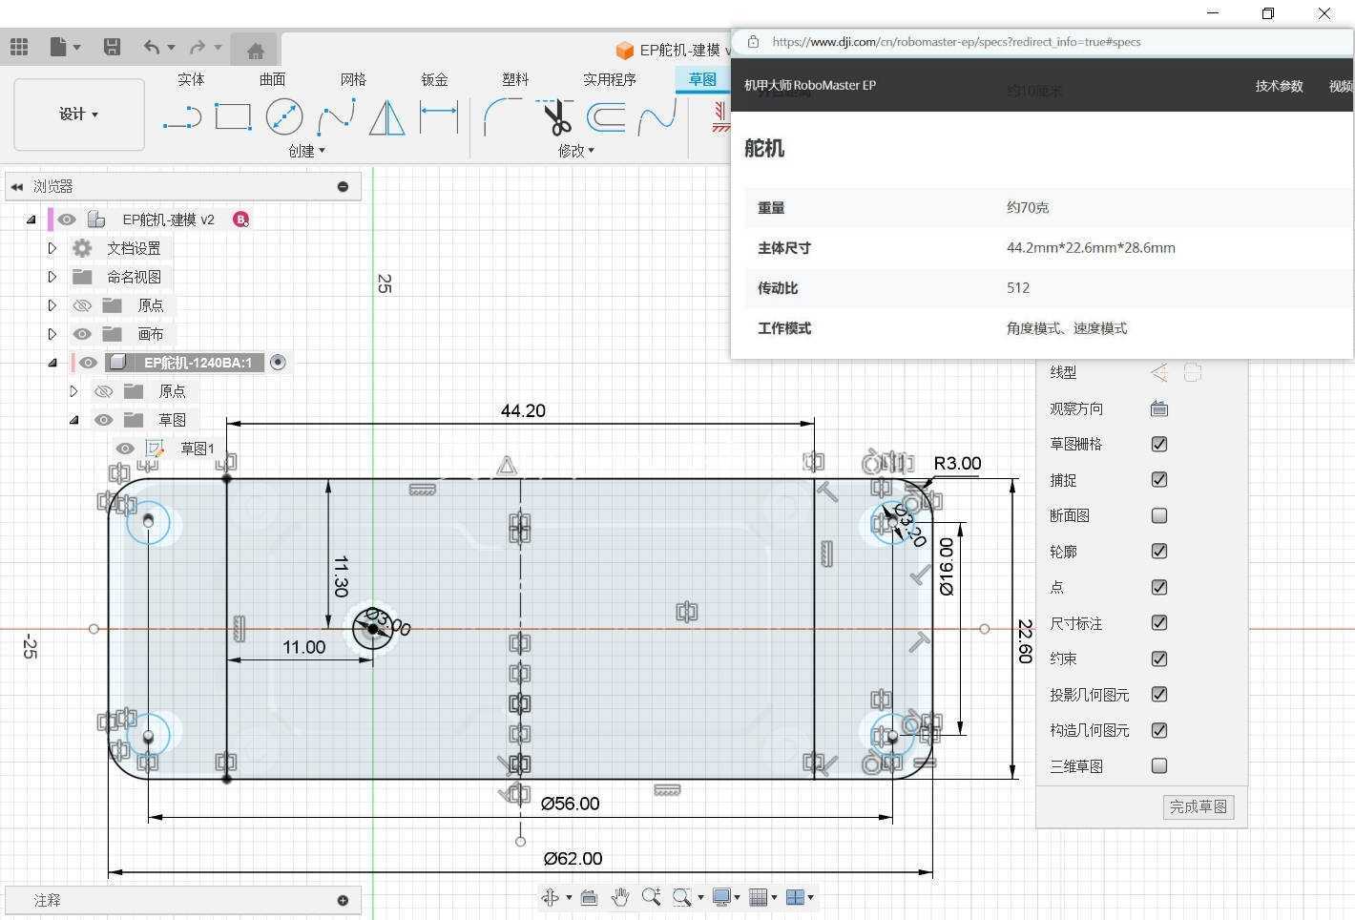The width and height of the screenshot is (1355, 920).
Task: Open the 创建 dropdown menu
Action: pos(307,151)
